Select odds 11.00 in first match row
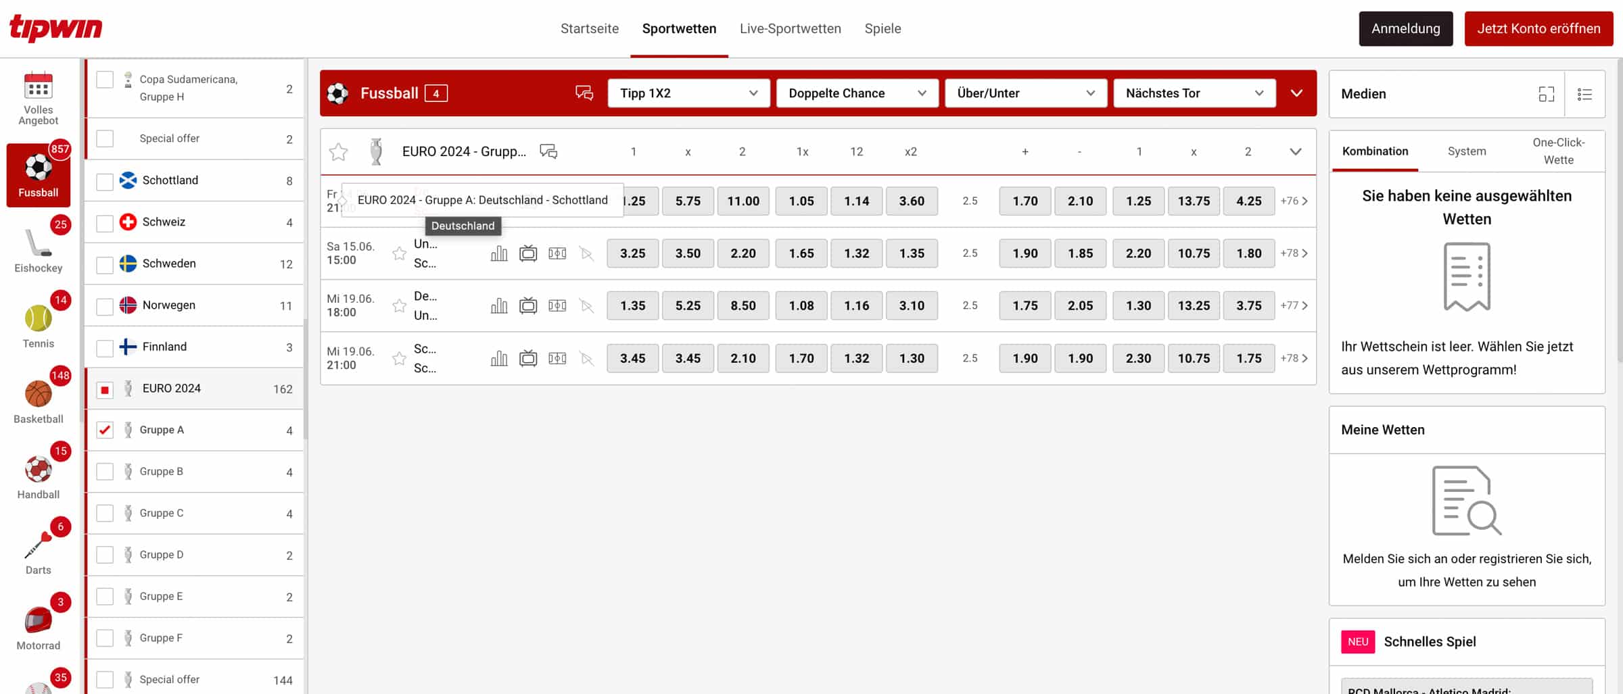Viewport: 1623px width, 694px height. tap(743, 201)
